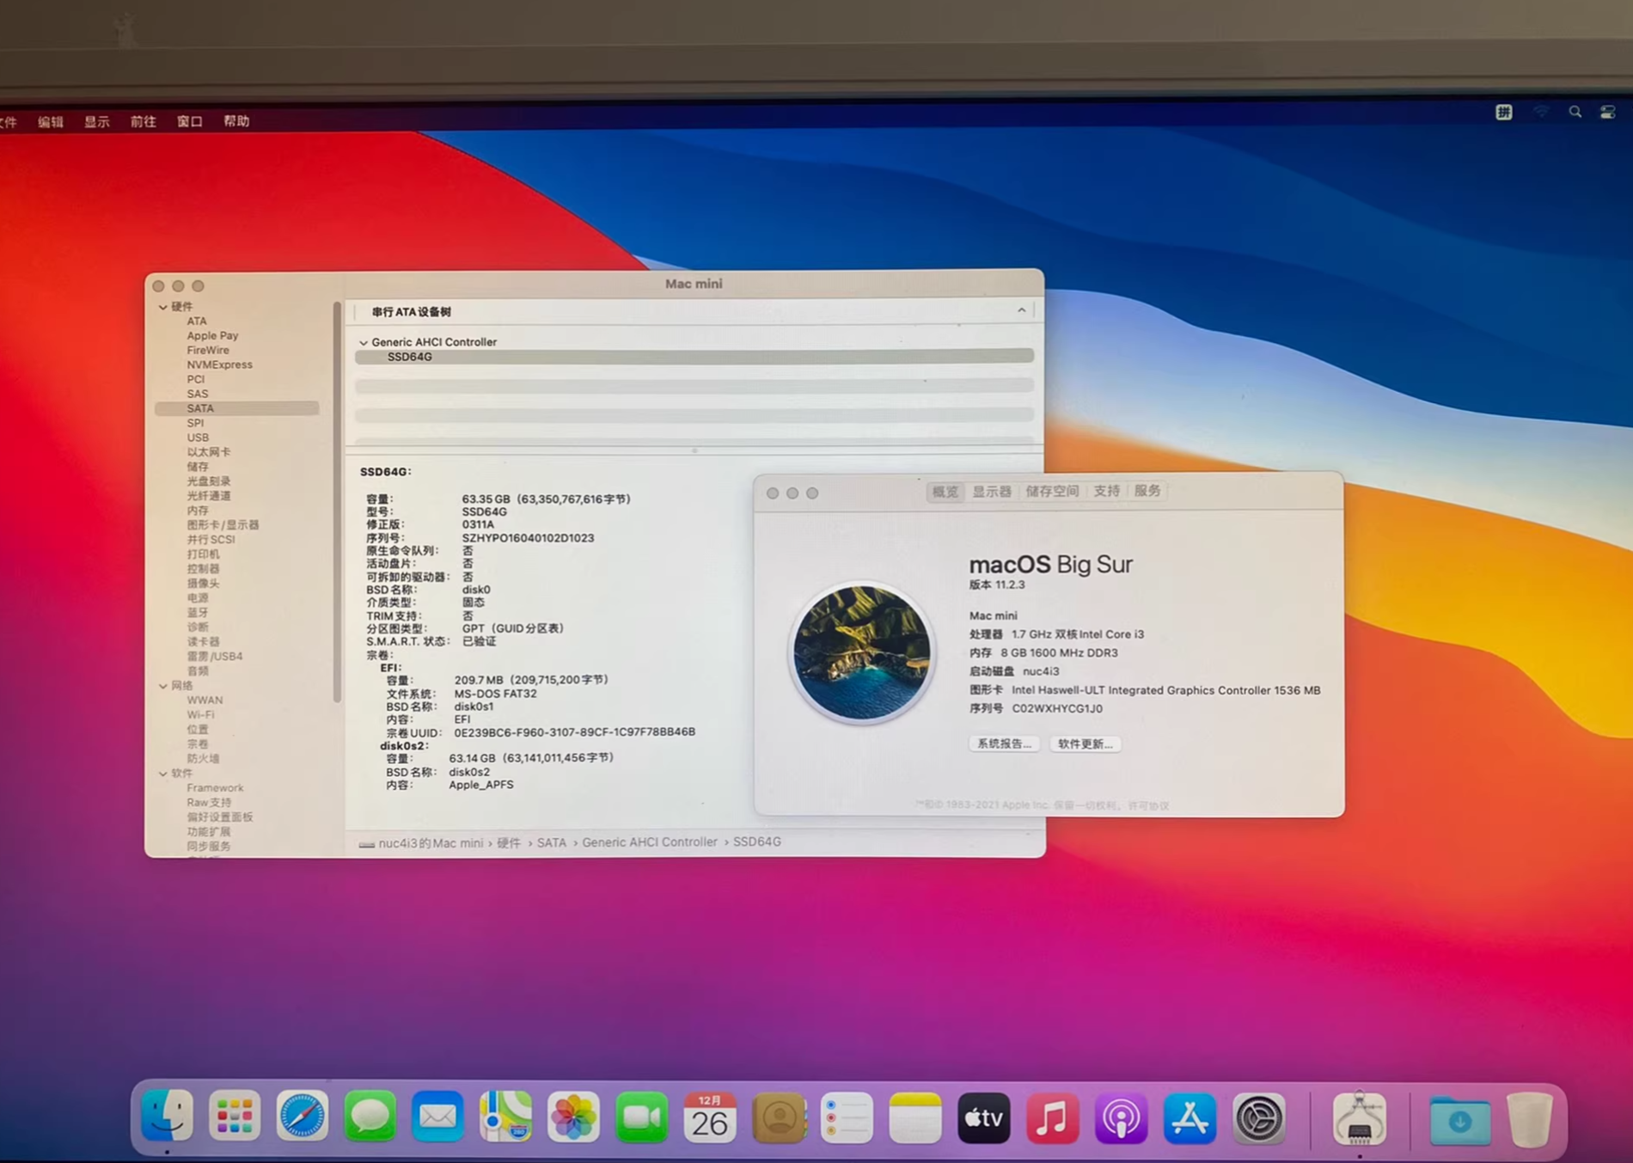Click Spotlight search icon in menu bar
The image size is (1633, 1163).
[x=1575, y=112]
